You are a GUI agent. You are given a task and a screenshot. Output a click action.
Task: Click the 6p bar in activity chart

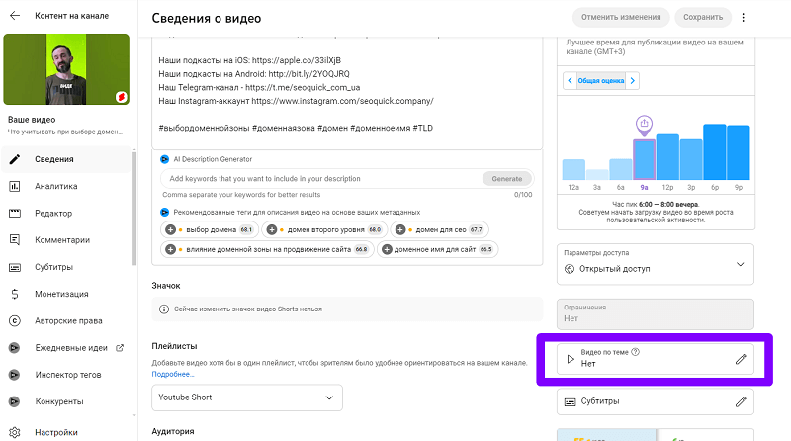(714, 152)
